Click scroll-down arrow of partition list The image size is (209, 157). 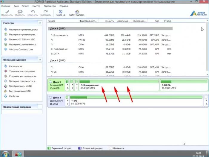point(208,74)
